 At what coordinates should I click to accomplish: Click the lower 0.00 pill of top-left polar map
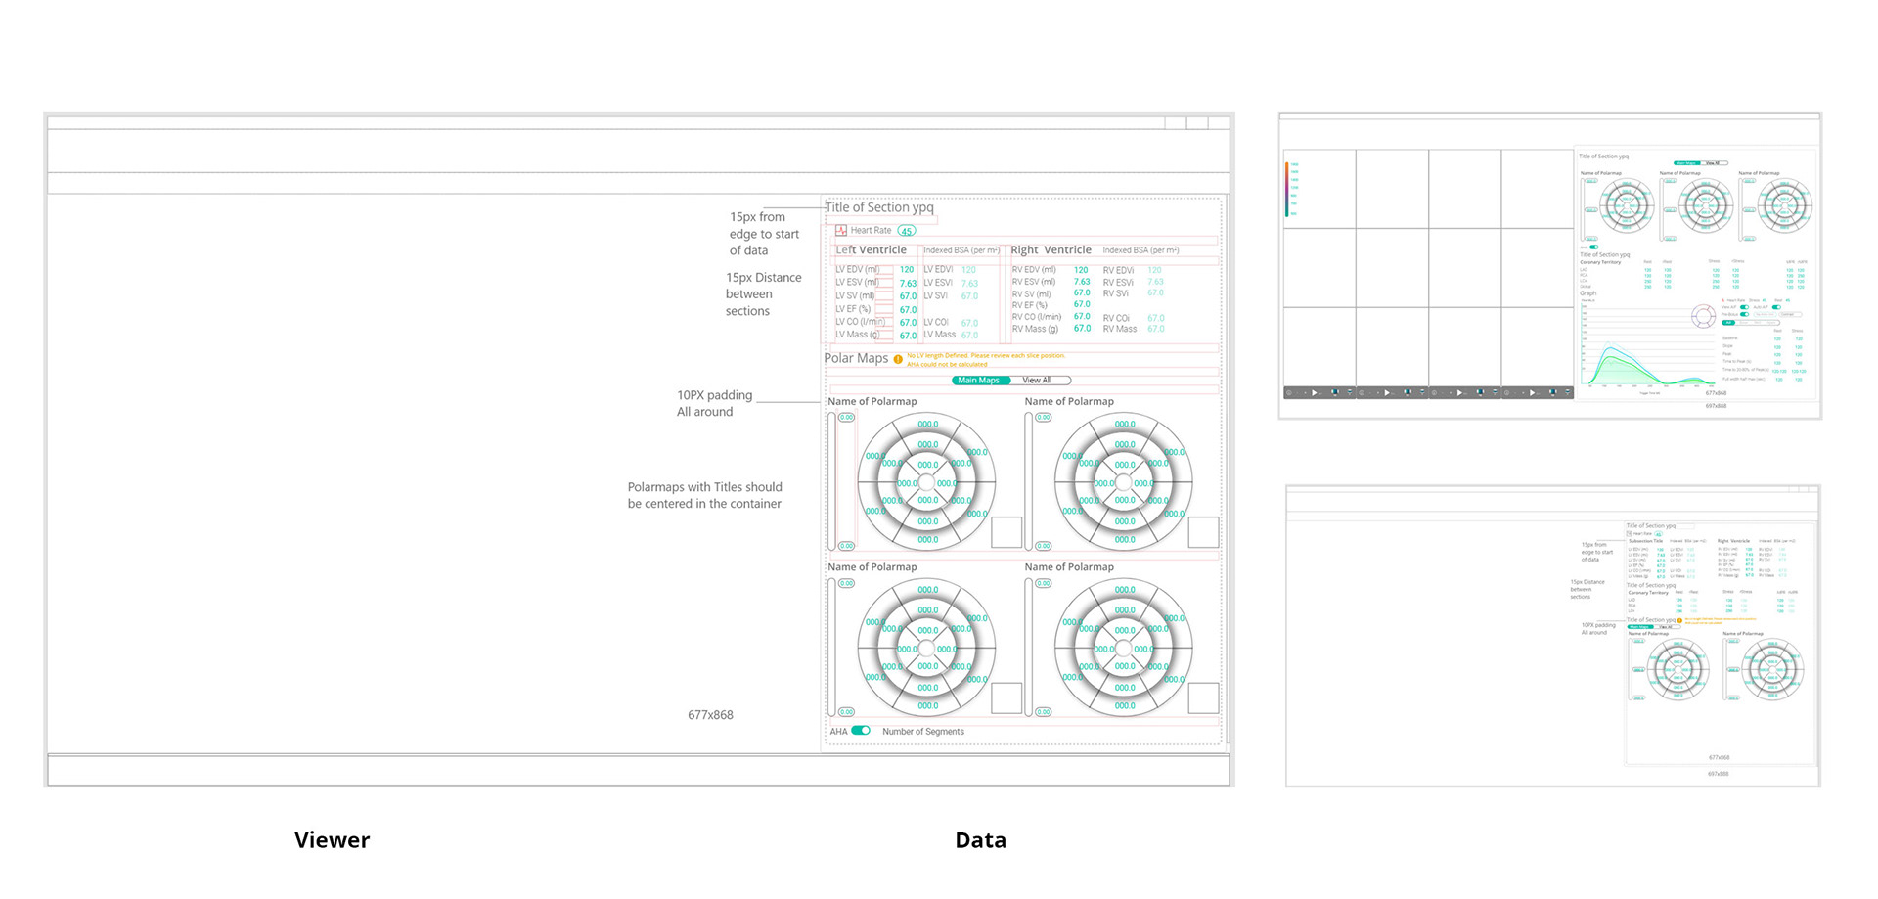[x=847, y=546]
